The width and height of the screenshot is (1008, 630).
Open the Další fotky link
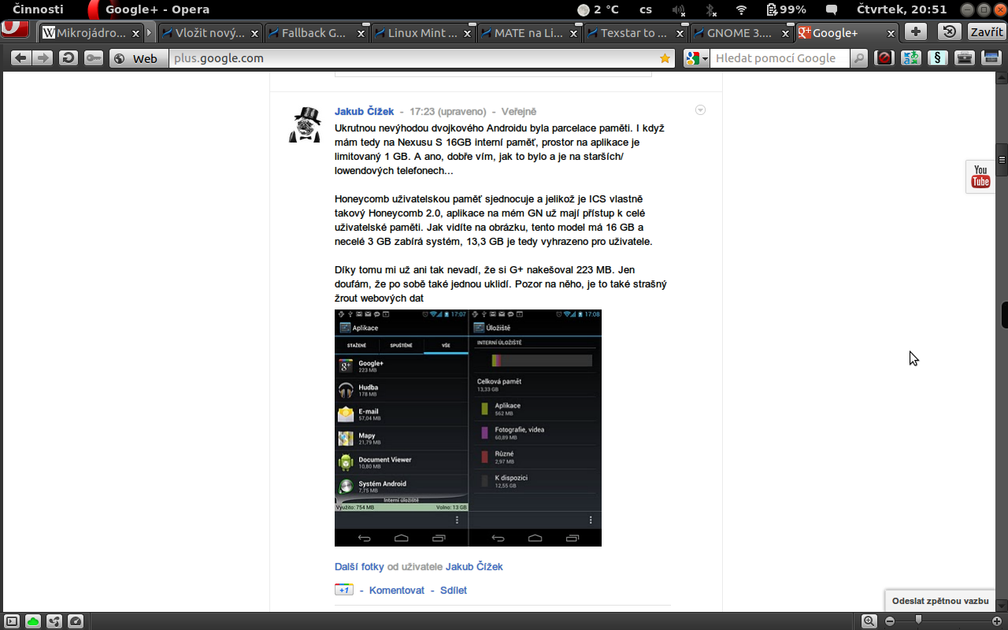coord(359,567)
